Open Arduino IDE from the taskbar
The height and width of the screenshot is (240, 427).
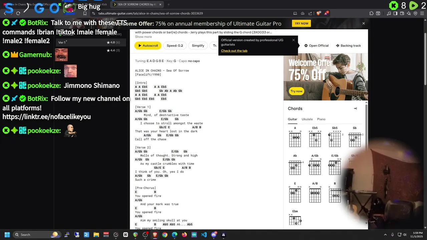click(x=194, y=235)
